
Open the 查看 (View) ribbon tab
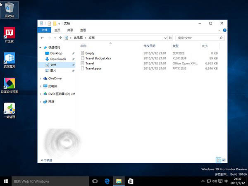coord(83,30)
